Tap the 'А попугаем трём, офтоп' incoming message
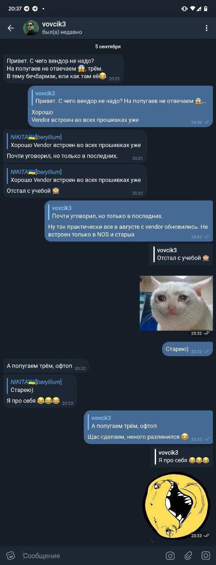Viewport: 216px width, 565px height. click(46, 366)
